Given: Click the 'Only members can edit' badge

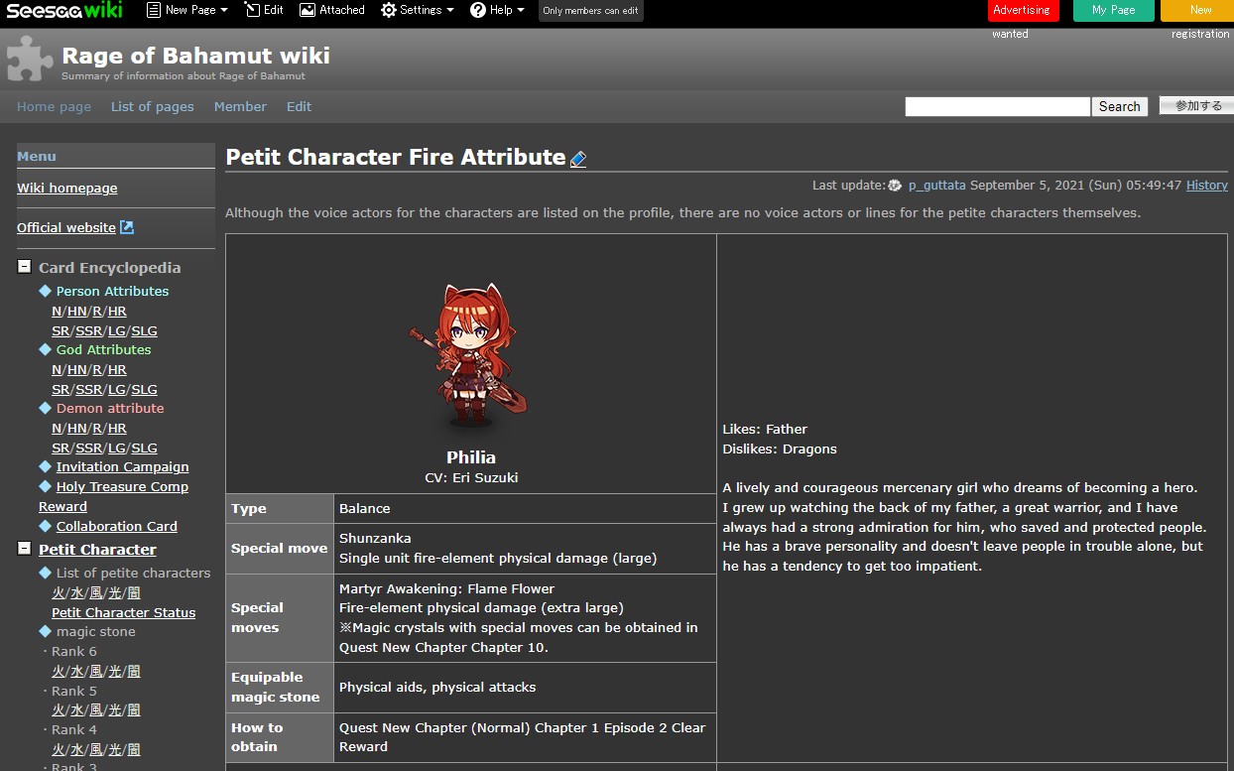Looking at the screenshot, I should tap(590, 11).
